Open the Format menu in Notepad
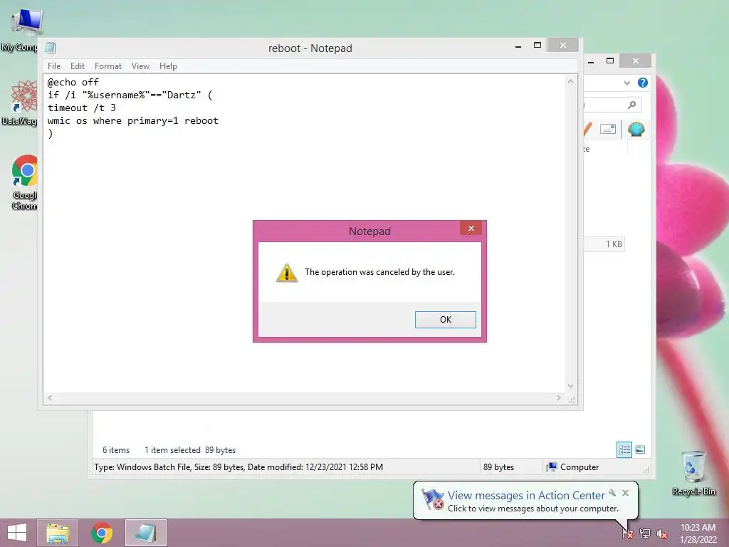 click(108, 66)
